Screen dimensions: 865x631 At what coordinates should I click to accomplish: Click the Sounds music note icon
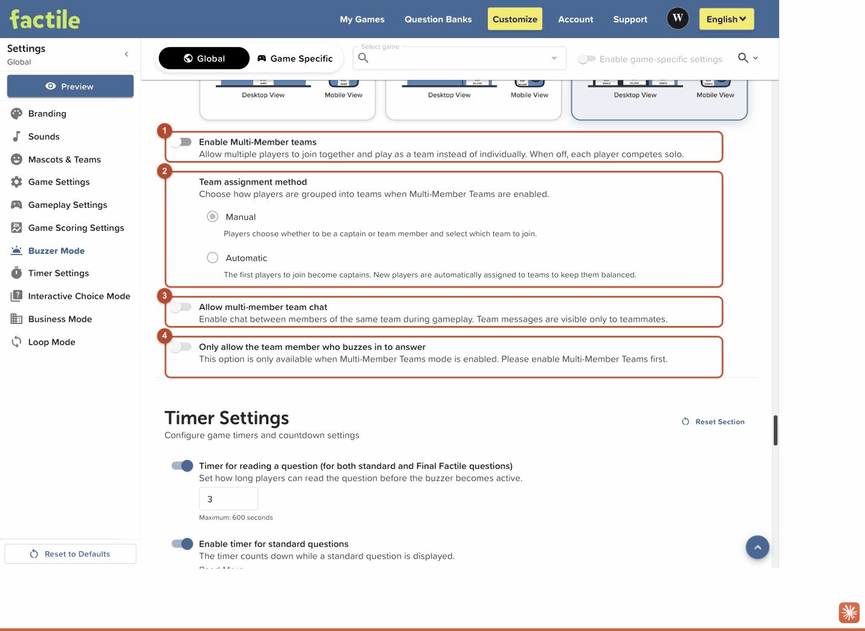(x=17, y=137)
